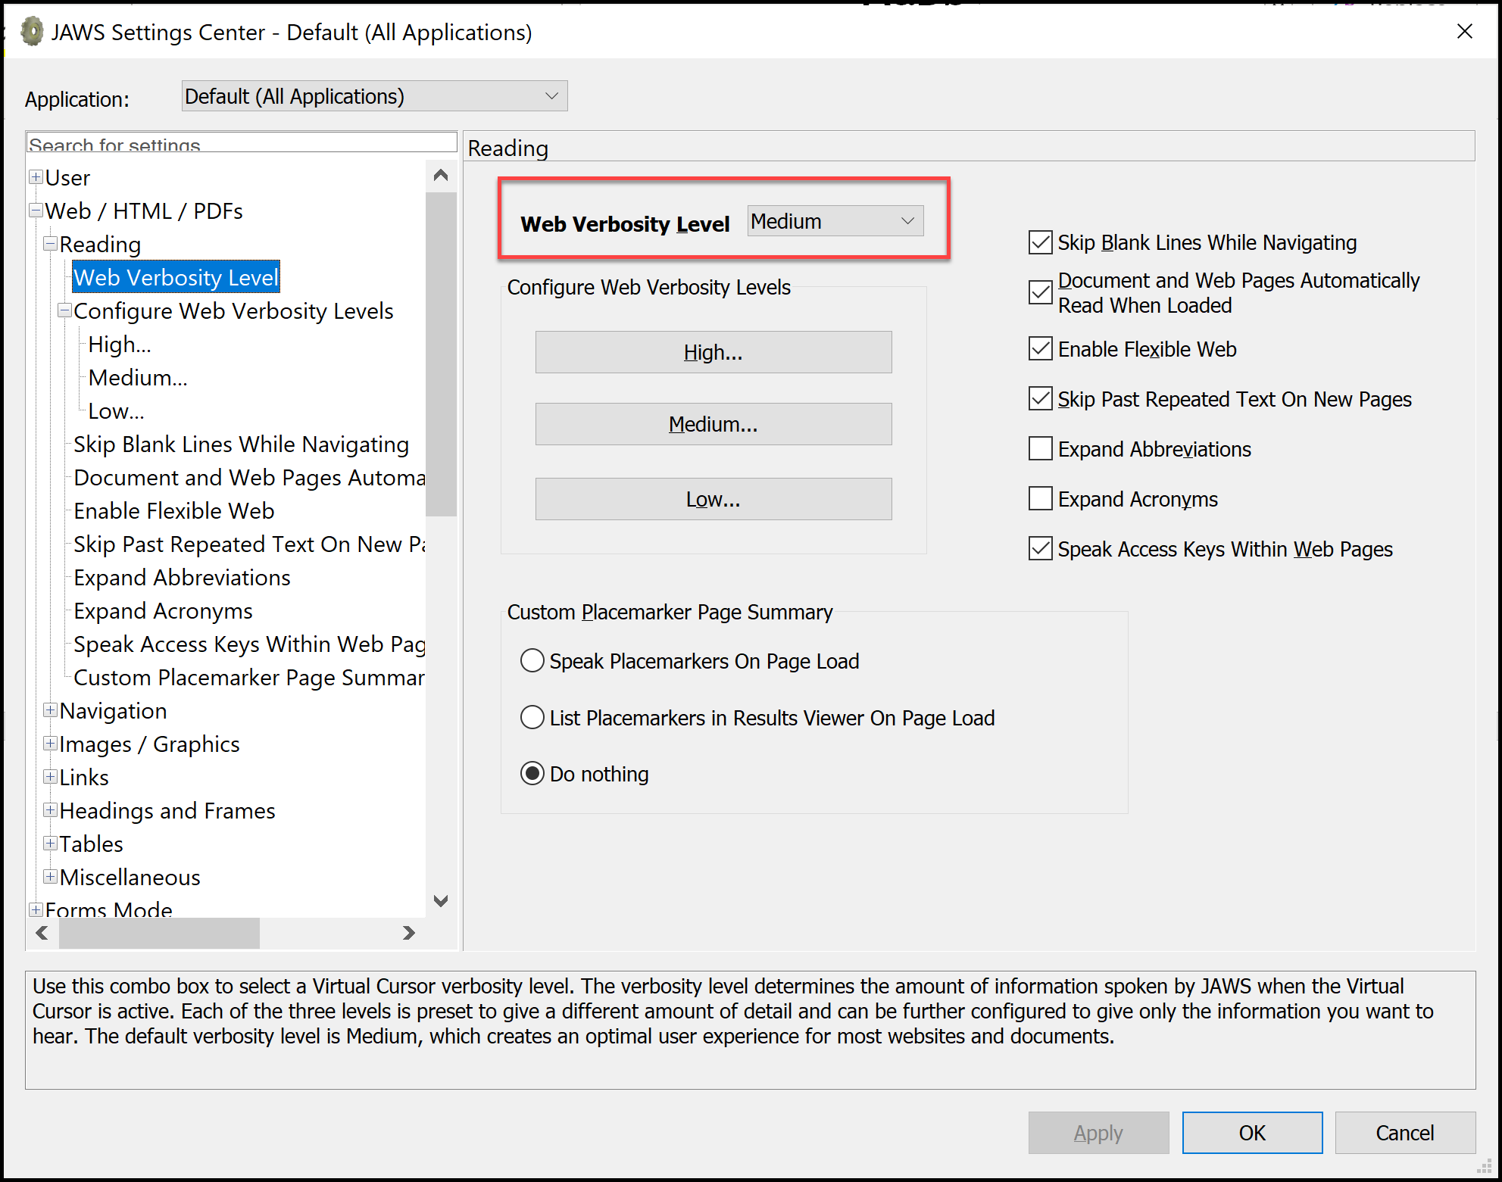Toggle Document and Web Pages Automatically Read checkbox
Screen dimensions: 1502x1182
pos(1041,292)
